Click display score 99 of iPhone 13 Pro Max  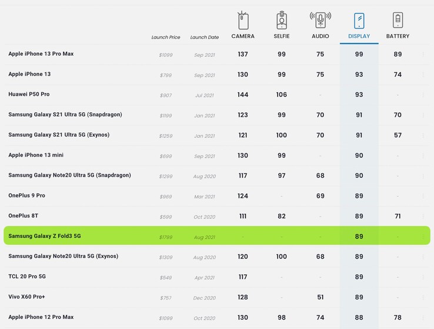(x=359, y=54)
